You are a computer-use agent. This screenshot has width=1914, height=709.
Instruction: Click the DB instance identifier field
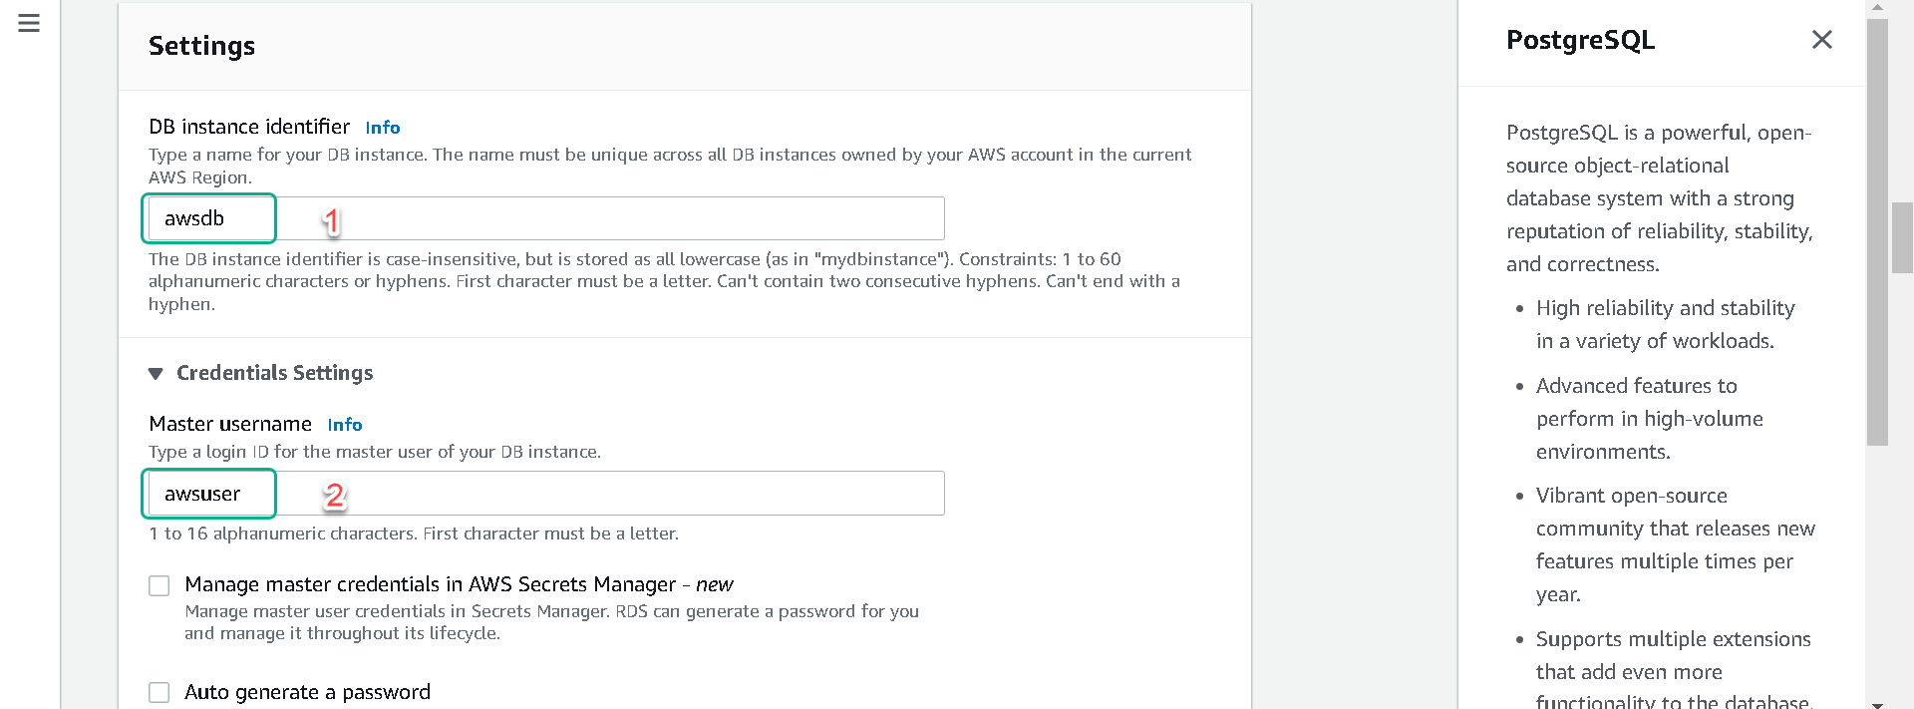(546, 218)
